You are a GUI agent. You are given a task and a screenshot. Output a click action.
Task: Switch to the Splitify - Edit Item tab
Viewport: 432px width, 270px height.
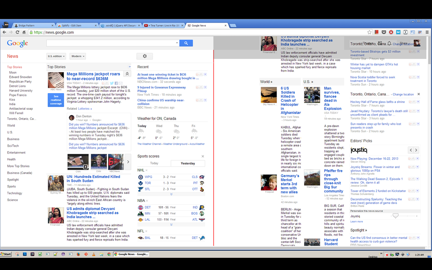coord(77,26)
